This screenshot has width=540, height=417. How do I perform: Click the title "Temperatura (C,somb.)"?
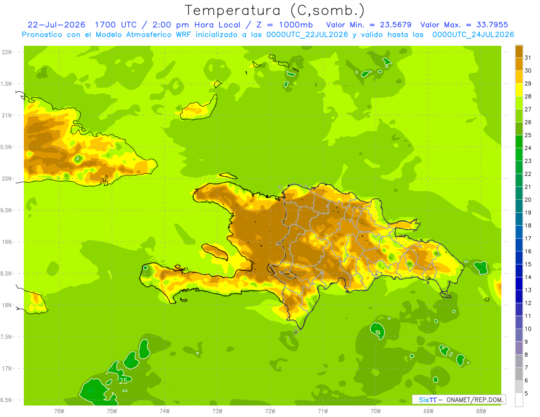coord(275,10)
